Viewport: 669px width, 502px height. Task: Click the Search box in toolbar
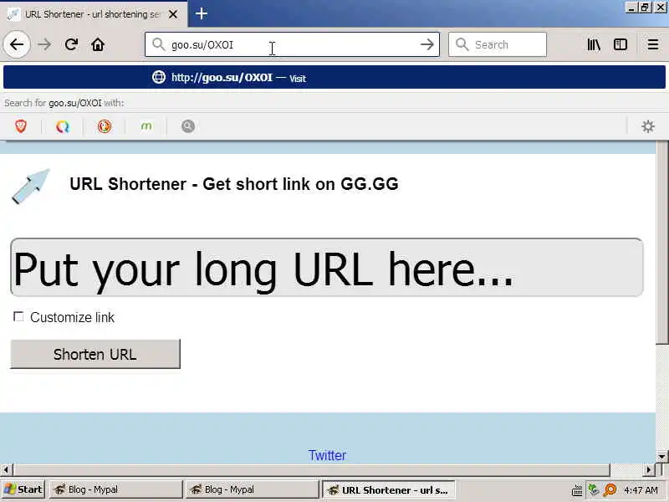(498, 44)
